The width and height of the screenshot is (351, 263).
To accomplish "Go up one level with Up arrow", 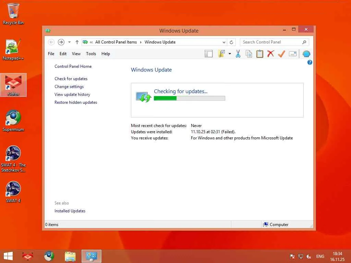I will click(77, 42).
